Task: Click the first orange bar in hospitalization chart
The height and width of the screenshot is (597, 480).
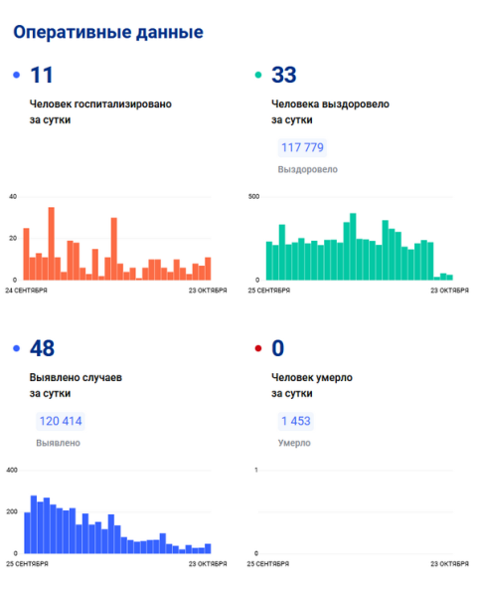Action: coord(26,255)
